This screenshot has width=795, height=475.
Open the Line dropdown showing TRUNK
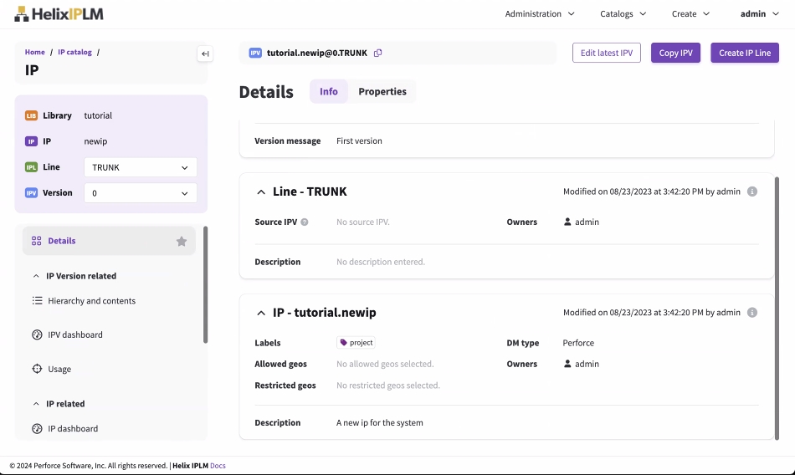pyautogui.click(x=141, y=167)
